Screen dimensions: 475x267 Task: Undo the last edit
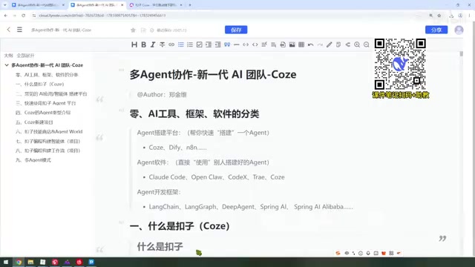(311, 44)
